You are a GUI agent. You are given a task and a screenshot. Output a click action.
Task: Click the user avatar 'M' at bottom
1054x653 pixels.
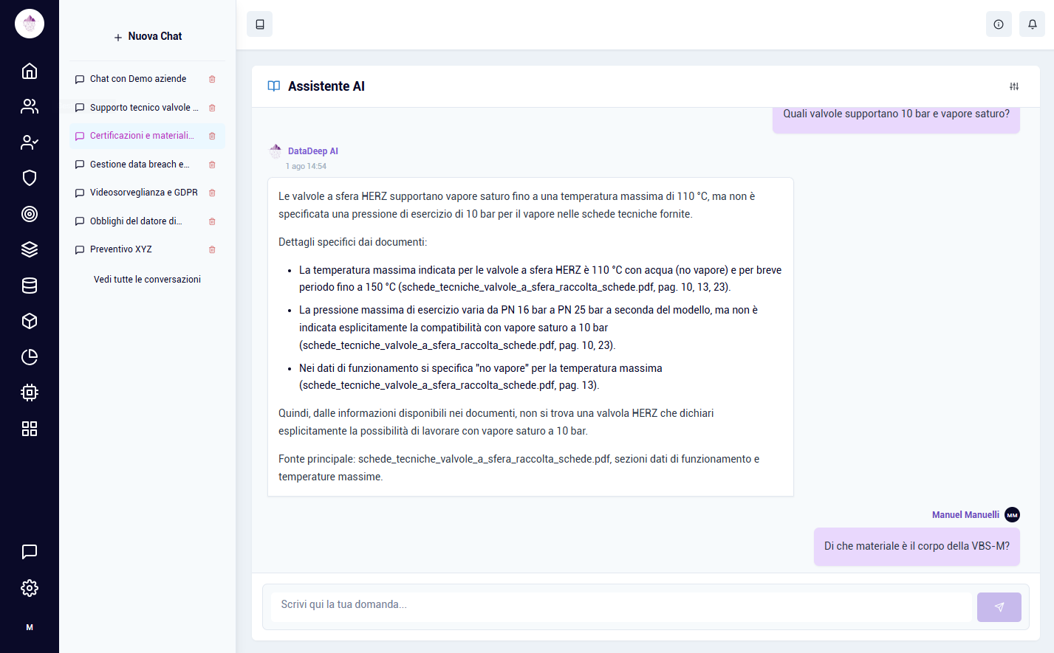[30, 627]
